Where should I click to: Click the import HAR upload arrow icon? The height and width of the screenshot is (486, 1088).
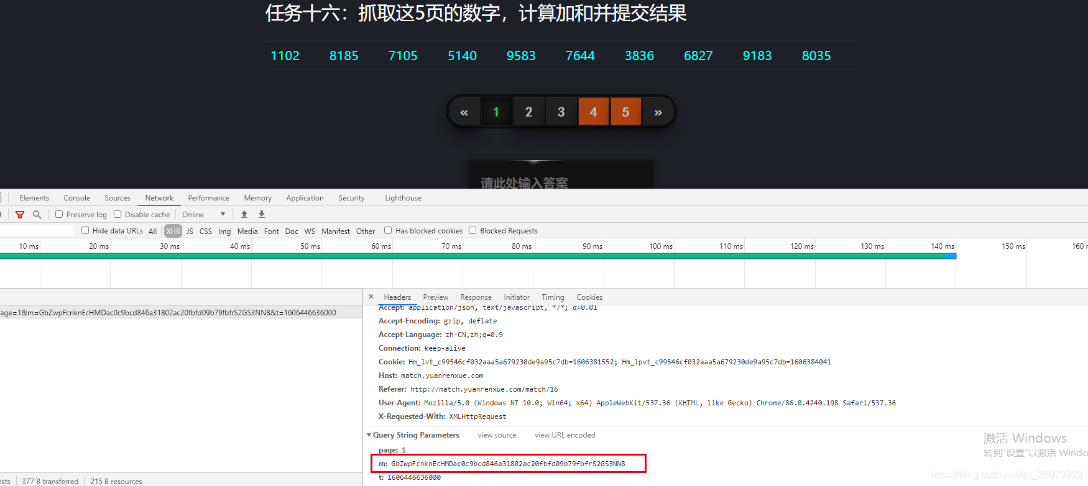pyautogui.click(x=244, y=214)
